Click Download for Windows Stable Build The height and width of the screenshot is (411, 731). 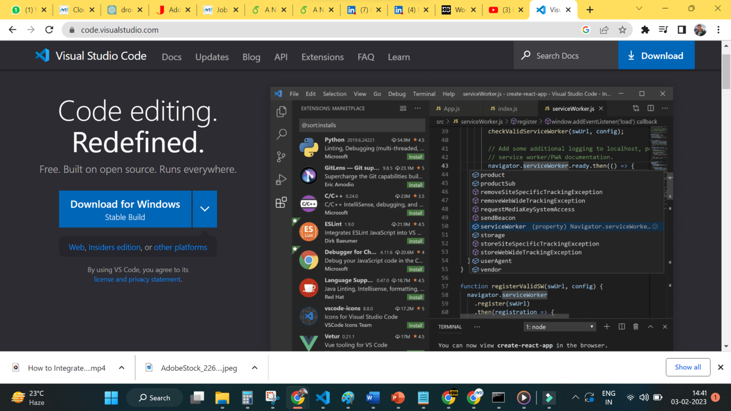click(x=125, y=209)
